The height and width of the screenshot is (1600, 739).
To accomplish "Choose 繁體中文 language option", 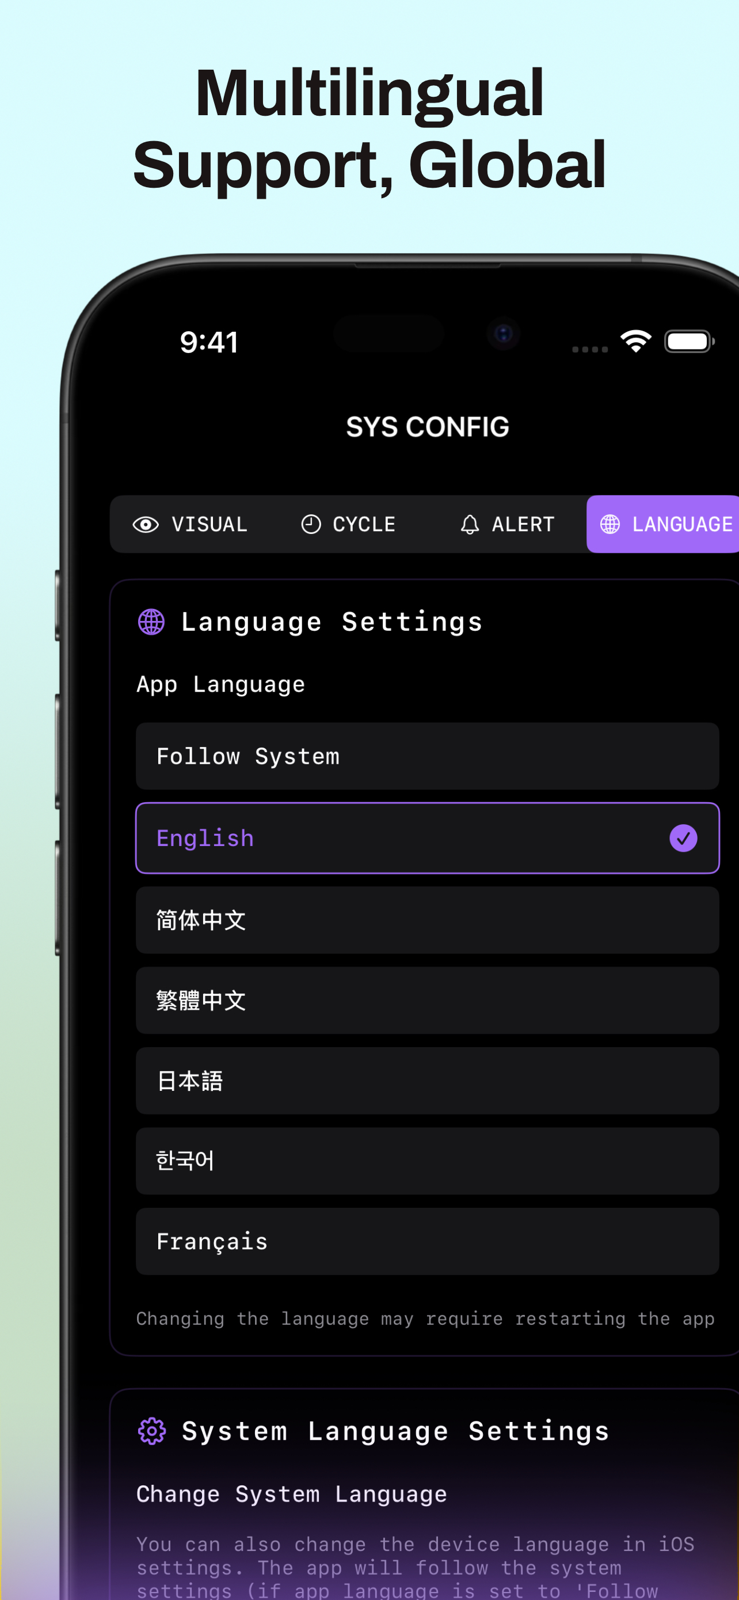I will 427,1000.
